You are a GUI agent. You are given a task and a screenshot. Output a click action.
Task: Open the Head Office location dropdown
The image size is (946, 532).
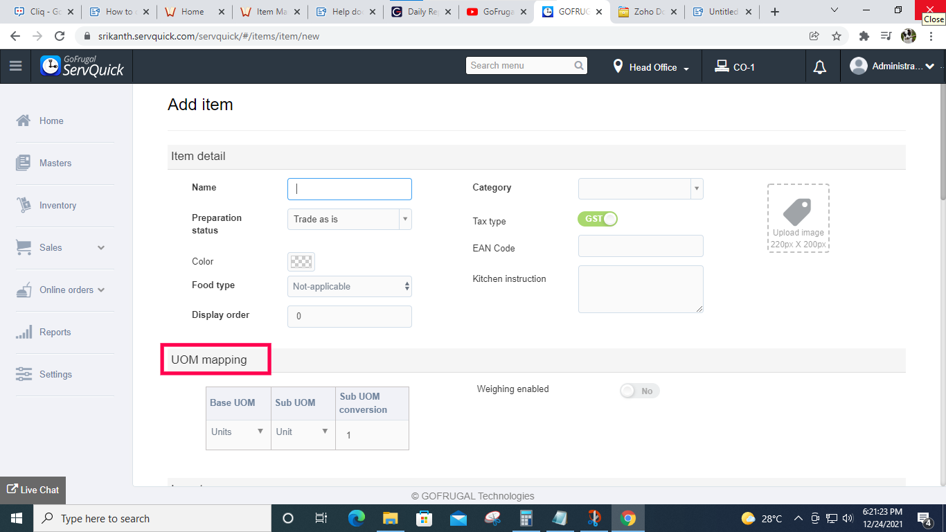tap(652, 67)
